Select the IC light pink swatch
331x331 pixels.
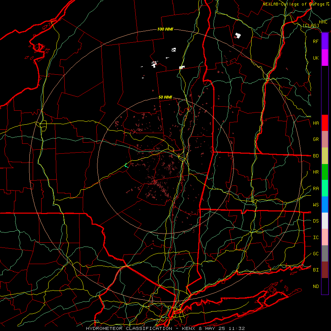coord(325,237)
